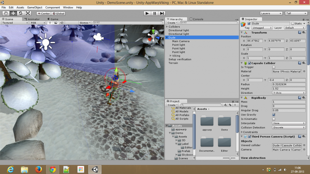
Task: Launch Firefox from the taskbar
Action: [x=38, y=169]
